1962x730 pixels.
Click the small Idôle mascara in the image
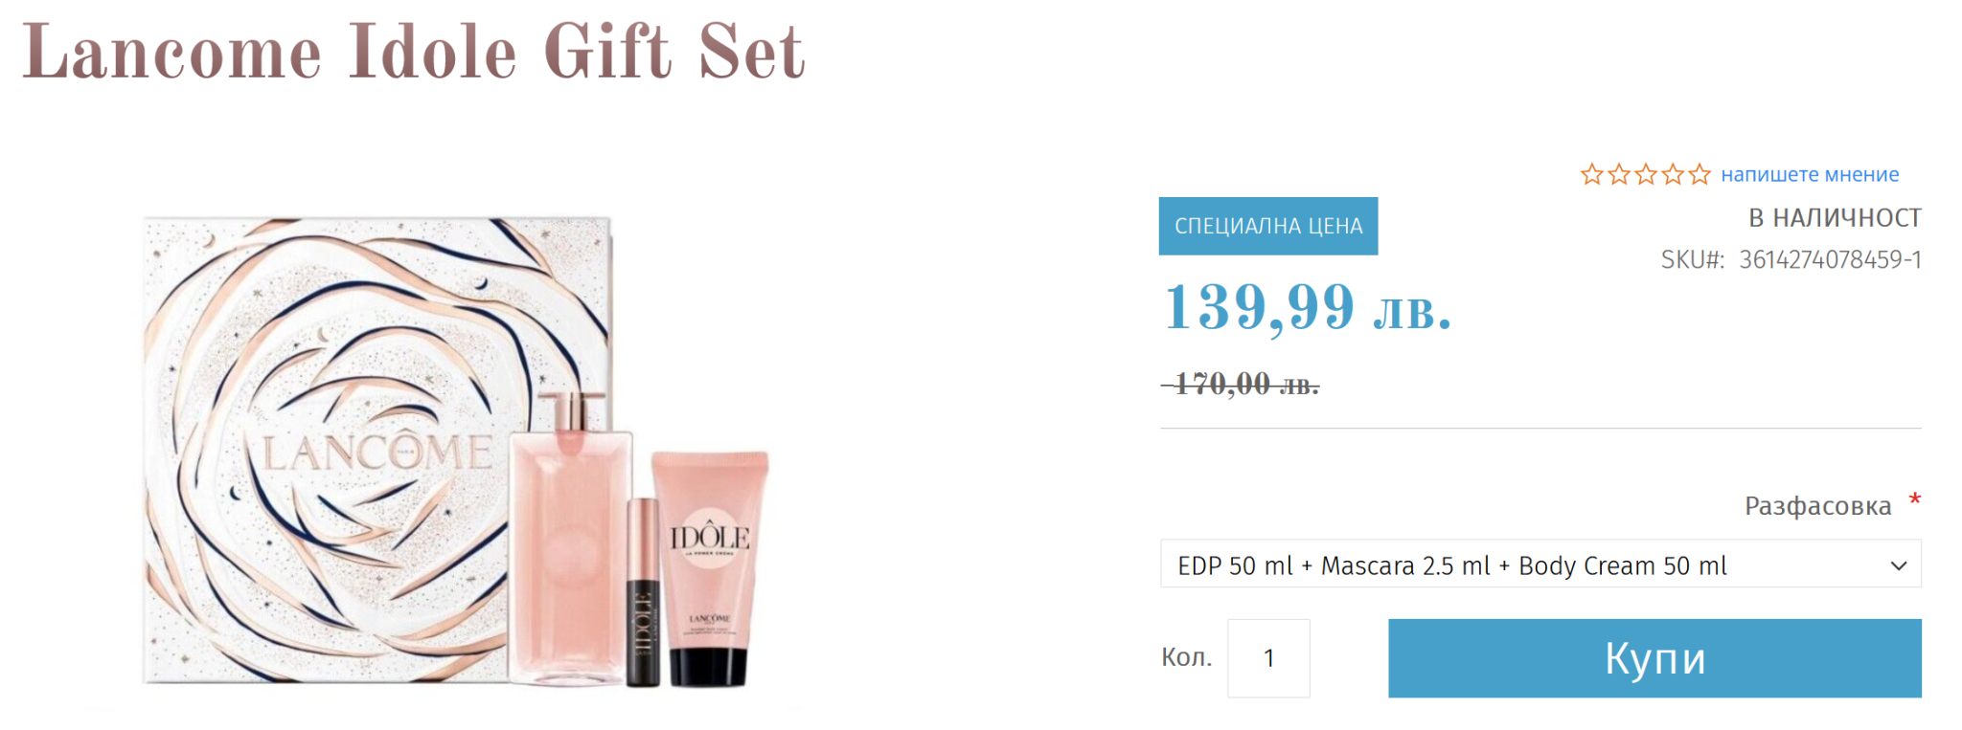(x=643, y=593)
